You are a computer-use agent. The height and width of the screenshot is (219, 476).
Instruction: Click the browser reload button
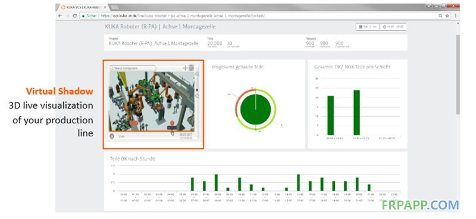(75, 16)
